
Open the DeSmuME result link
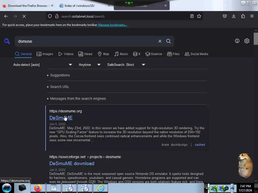pos(61,118)
